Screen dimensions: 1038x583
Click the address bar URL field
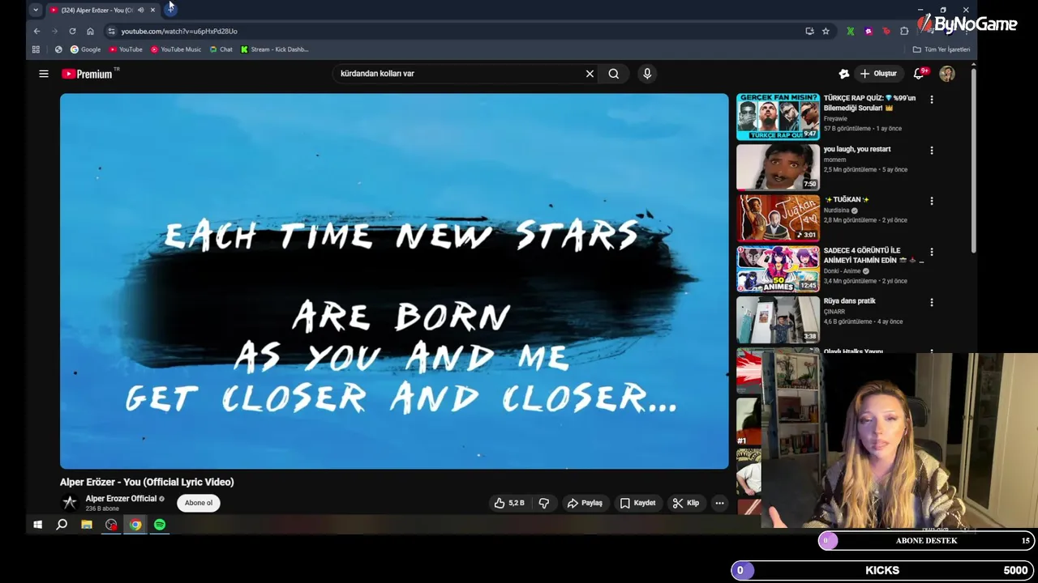[x=454, y=31]
